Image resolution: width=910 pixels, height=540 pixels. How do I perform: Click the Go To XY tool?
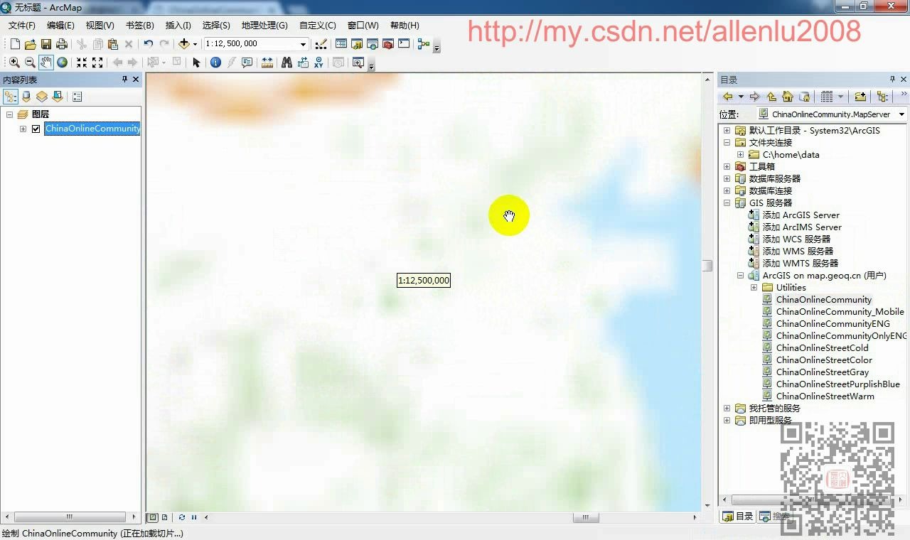[x=318, y=63]
